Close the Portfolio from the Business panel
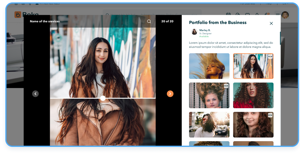Viewport: 300px width, 154px height. click(271, 23)
